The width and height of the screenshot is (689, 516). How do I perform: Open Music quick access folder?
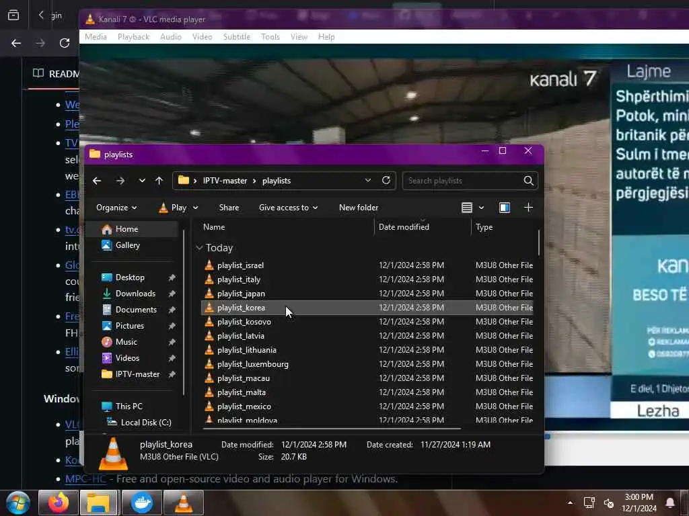click(126, 342)
